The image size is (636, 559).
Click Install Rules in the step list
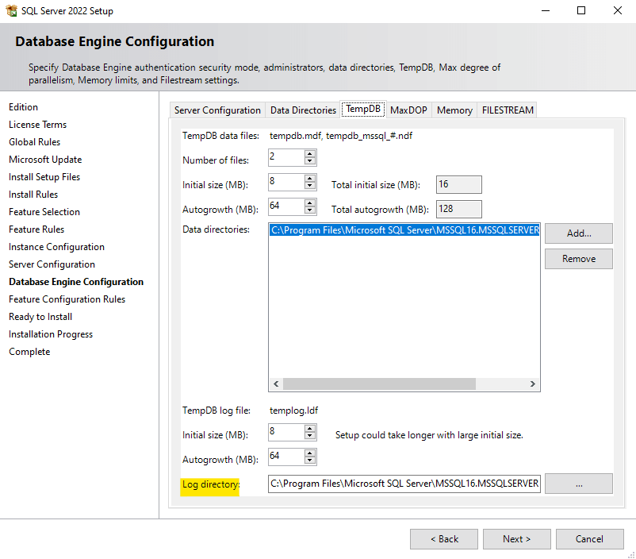[x=33, y=195]
